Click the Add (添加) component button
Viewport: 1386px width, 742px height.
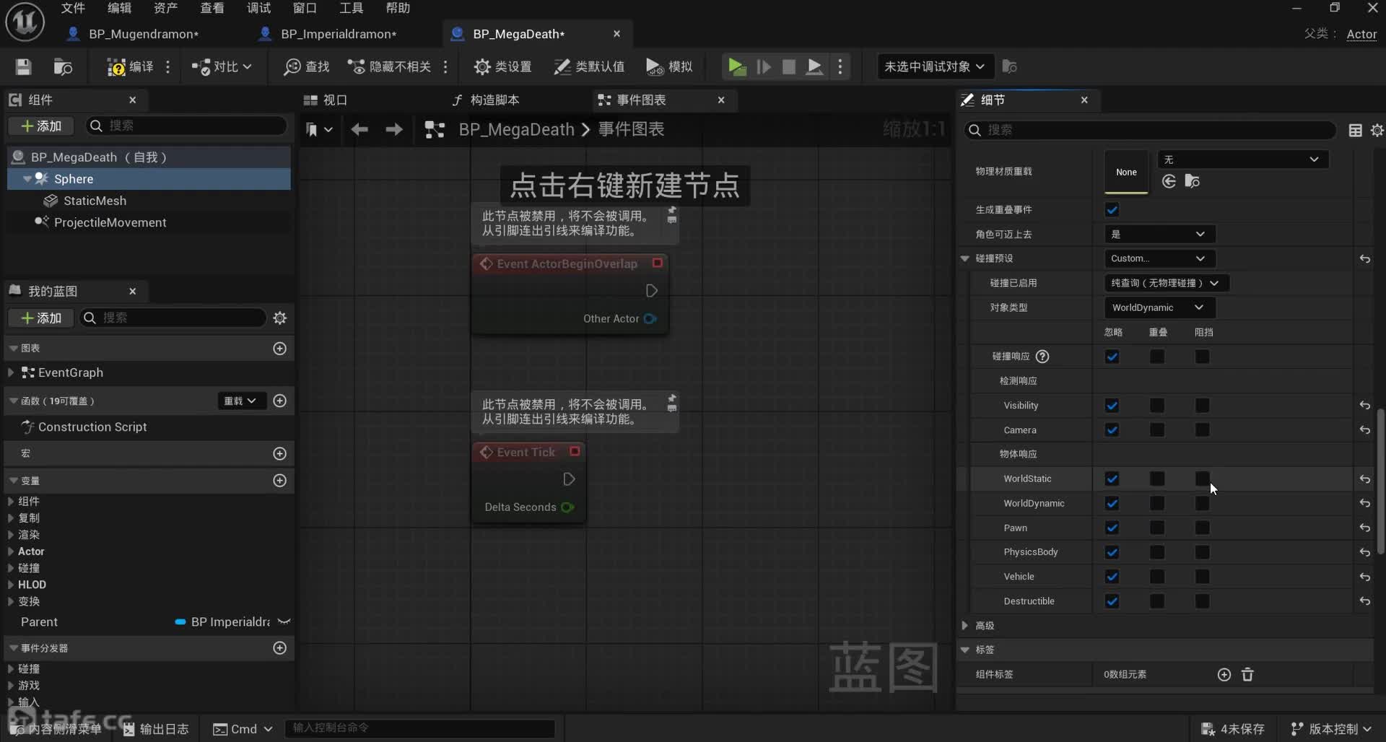tap(41, 126)
